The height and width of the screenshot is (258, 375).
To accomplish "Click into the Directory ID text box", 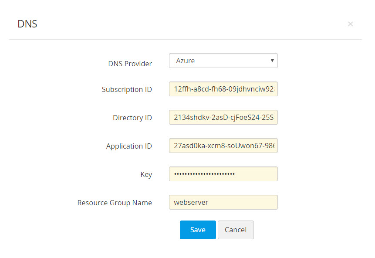I will coord(223,117).
